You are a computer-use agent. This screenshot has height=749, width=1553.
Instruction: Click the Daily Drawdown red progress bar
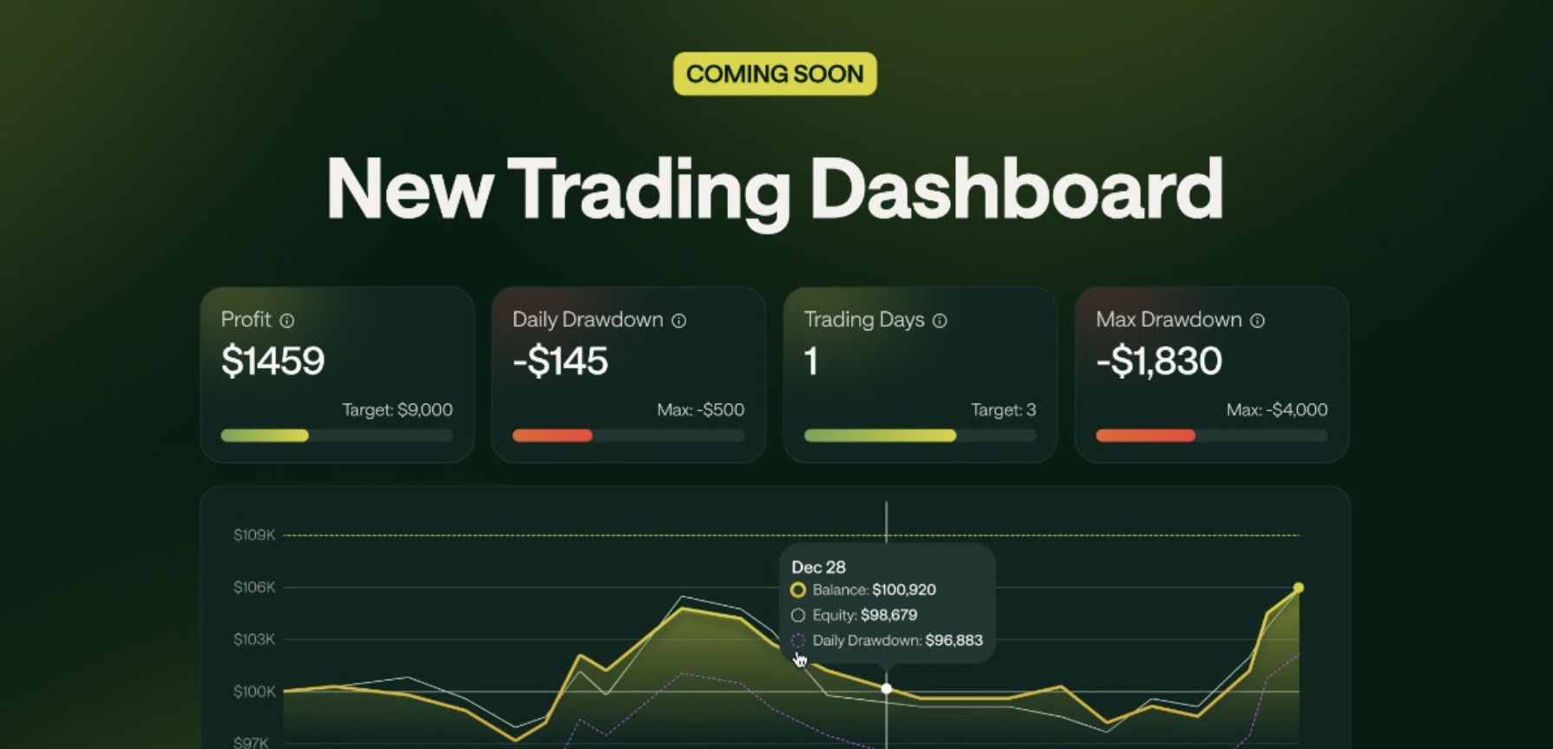628,435
